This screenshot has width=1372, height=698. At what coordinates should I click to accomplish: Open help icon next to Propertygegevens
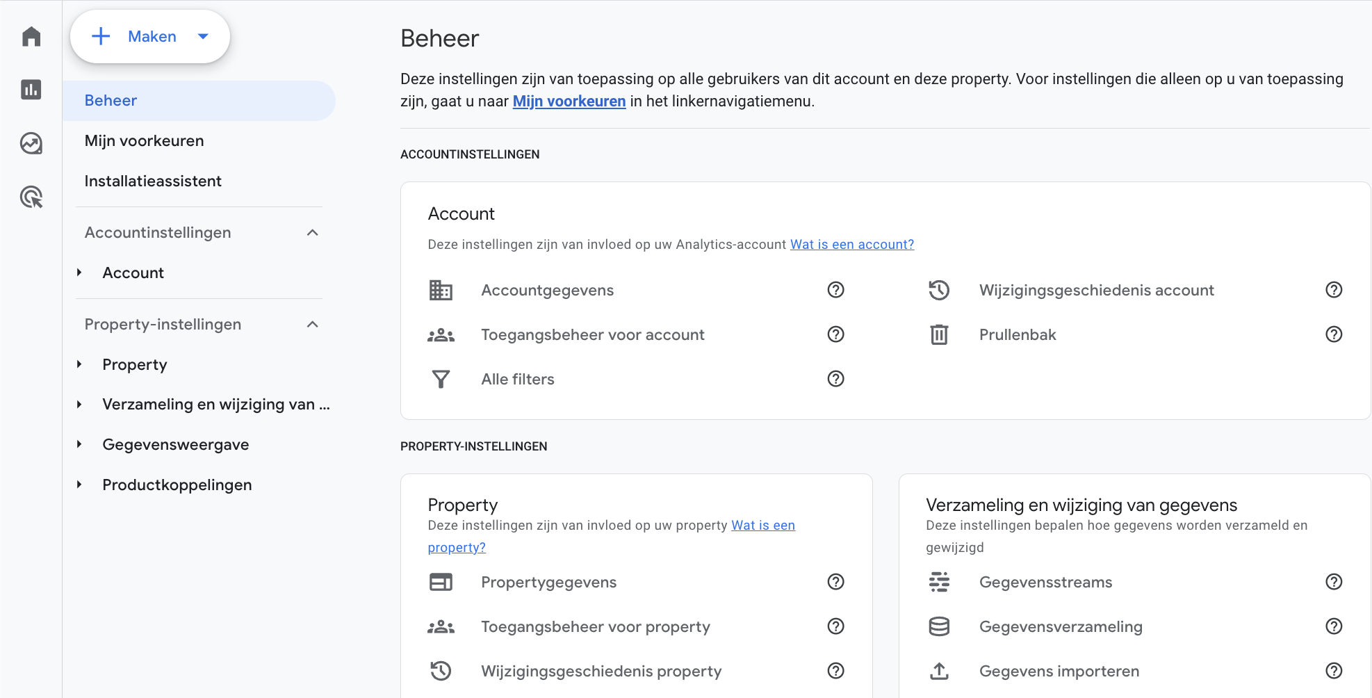(836, 582)
